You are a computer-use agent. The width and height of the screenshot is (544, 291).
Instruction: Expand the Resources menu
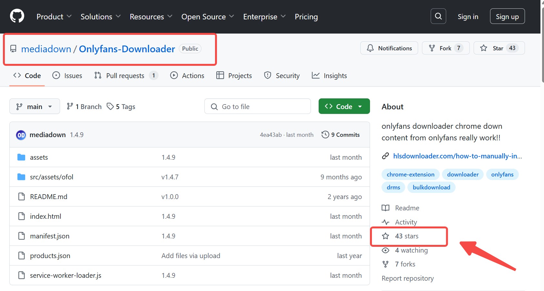(x=151, y=16)
